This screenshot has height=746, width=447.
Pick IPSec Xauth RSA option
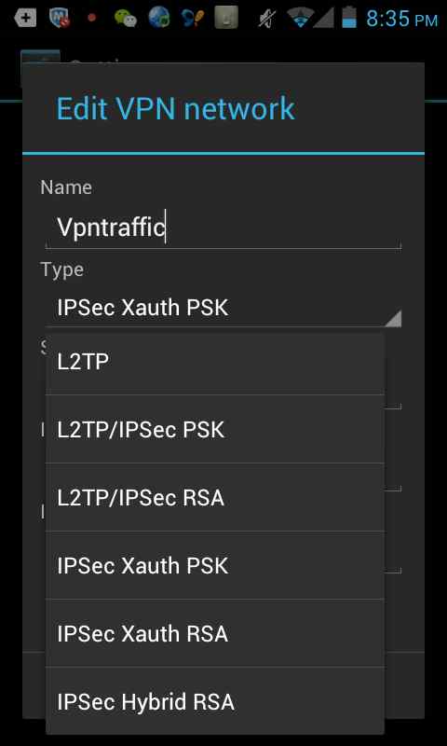[215, 633]
